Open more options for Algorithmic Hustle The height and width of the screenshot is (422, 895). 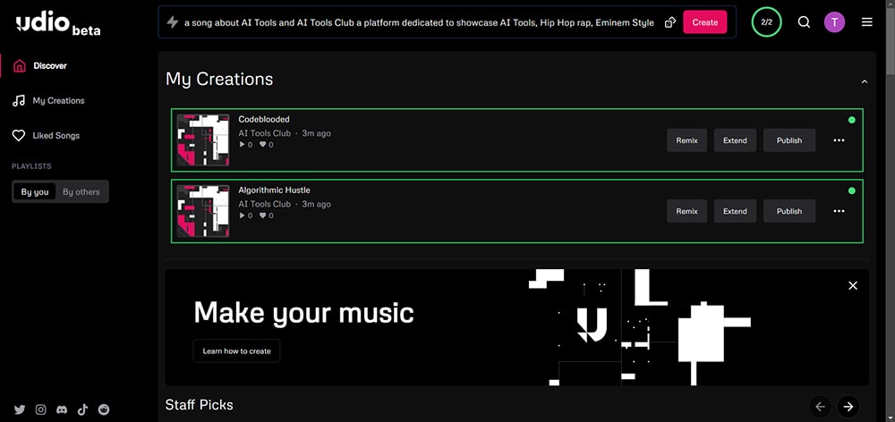click(x=839, y=211)
